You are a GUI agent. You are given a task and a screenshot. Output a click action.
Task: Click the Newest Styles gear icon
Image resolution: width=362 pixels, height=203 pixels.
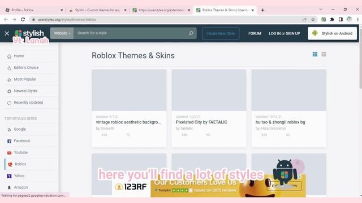(x=9, y=91)
